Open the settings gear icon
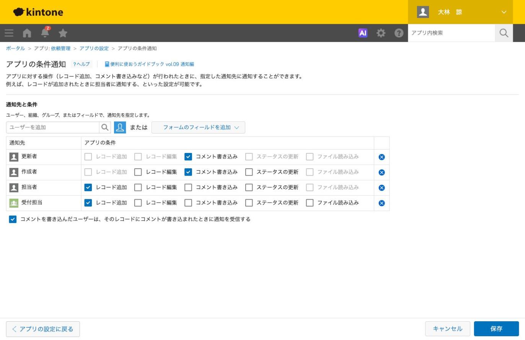This screenshot has width=525, height=340. [x=381, y=33]
